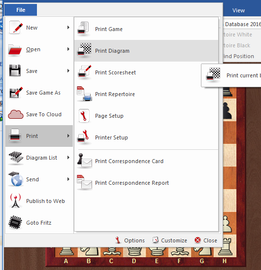Expand the Save submenu arrow
Screen dimensions: 261x270
click(68, 71)
